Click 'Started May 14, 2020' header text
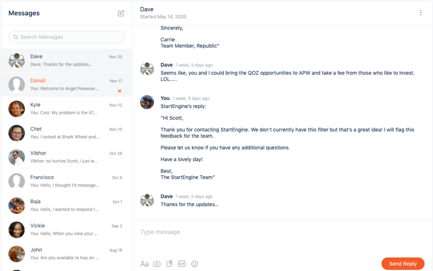 163,17
